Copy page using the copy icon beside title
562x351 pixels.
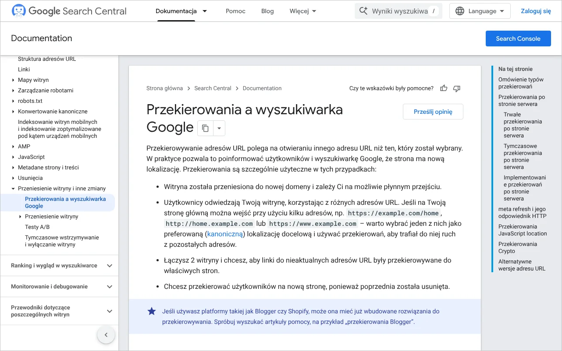point(205,128)
